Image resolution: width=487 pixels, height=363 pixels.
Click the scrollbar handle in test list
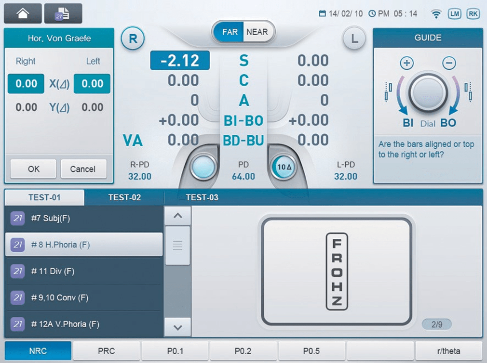pyautogui.click(x=177, y=245)
